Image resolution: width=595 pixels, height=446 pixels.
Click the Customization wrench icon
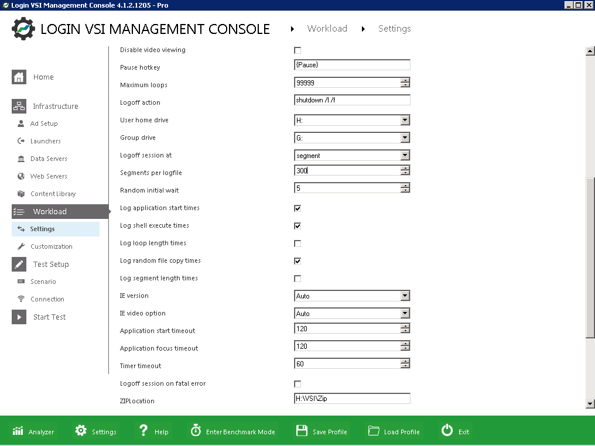coord(21,246)
